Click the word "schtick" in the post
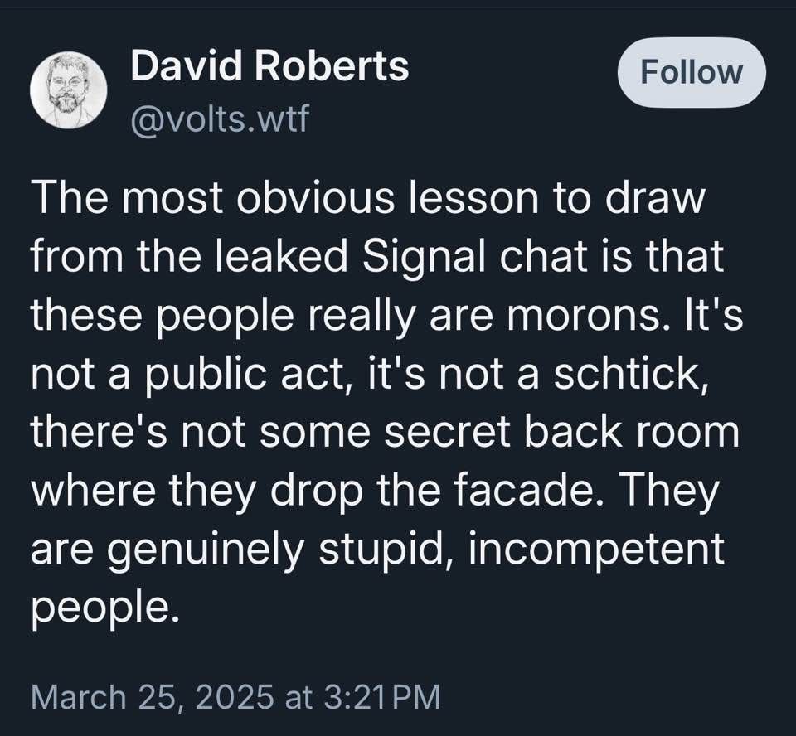This screenshot has height=736, width=796. coord(625,374)
